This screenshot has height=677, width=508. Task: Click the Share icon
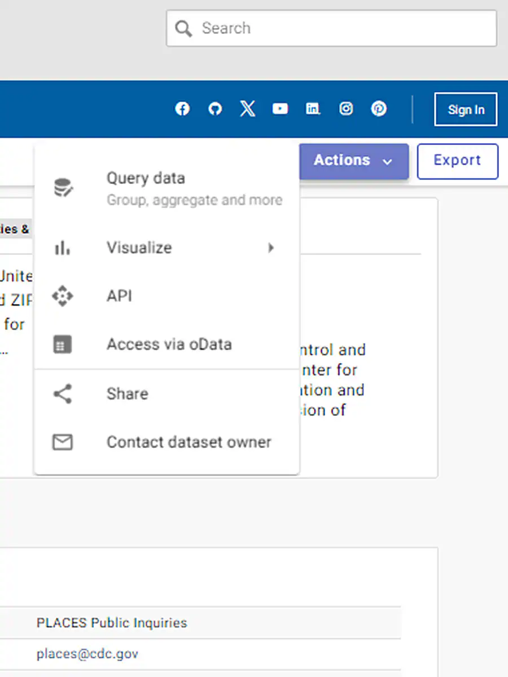[x=63, y=394]
